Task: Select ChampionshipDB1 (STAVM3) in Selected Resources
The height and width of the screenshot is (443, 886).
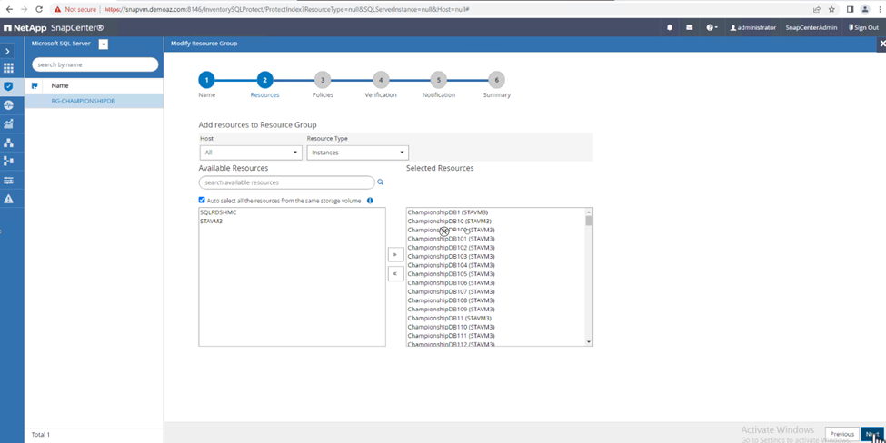Action: pos(447,212)
